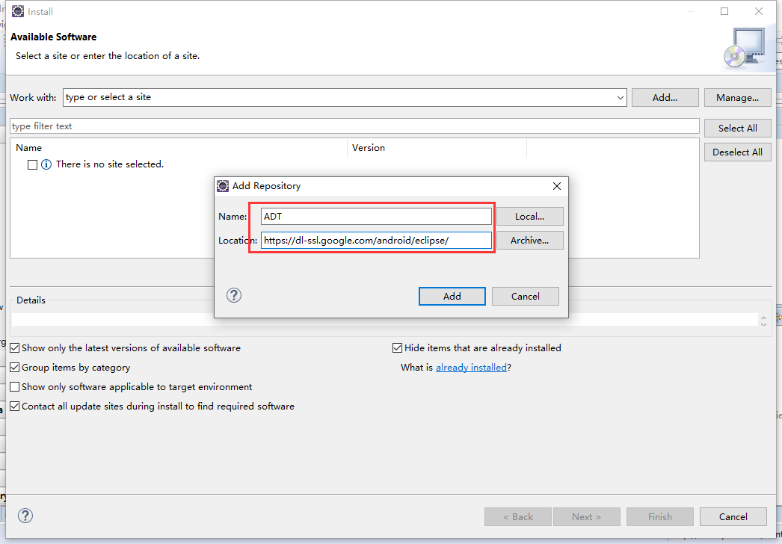Enable "Show only software applicable to target environment"
This screenshot has height=544, width=782.
pos(15,386)
